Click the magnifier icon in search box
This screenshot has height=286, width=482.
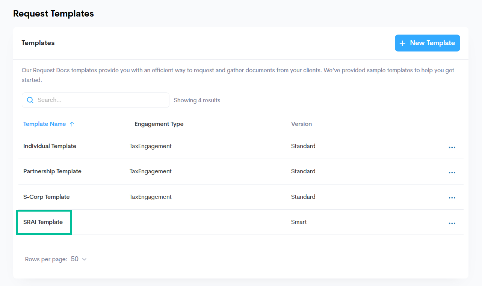pos(30,100)
